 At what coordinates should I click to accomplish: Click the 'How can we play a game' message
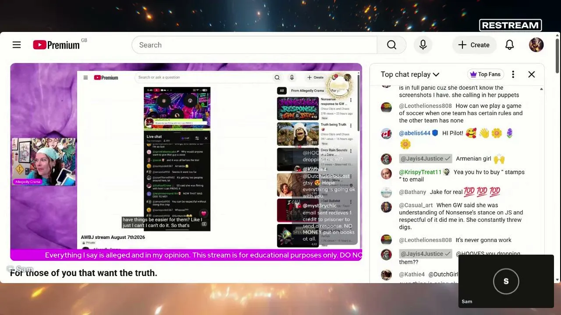461,113
